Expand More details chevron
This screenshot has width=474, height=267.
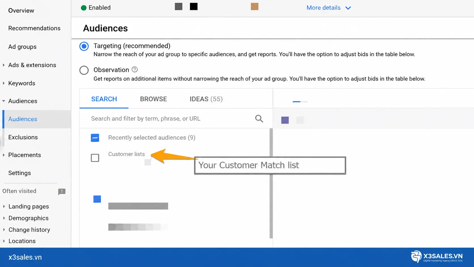click(x=348, y=8)
